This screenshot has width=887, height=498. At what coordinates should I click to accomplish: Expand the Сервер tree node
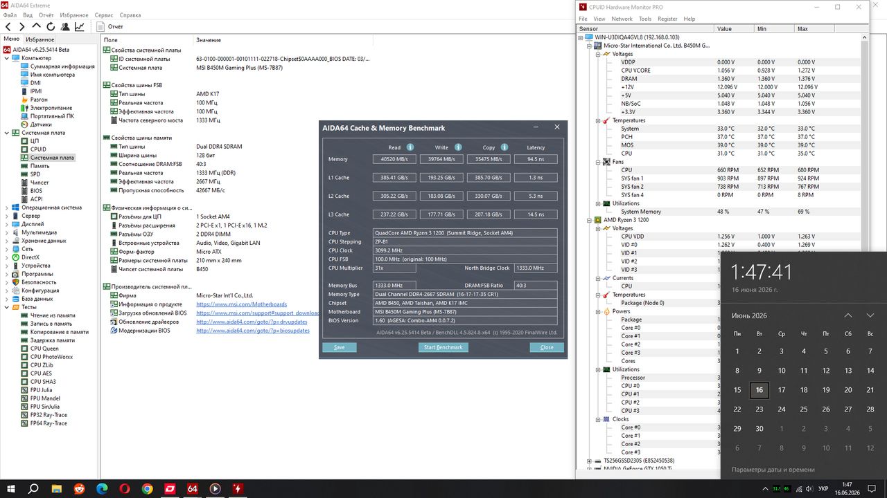[6, 216]
